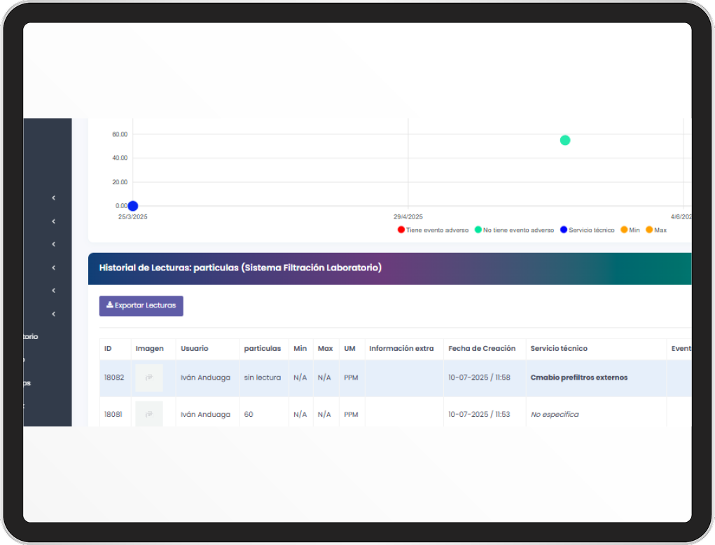Image resolution: width=715 pixels, height=545 pixels.
Task: Click 'Cmabio prefiltros externos' service text
Action: [578, 378]
